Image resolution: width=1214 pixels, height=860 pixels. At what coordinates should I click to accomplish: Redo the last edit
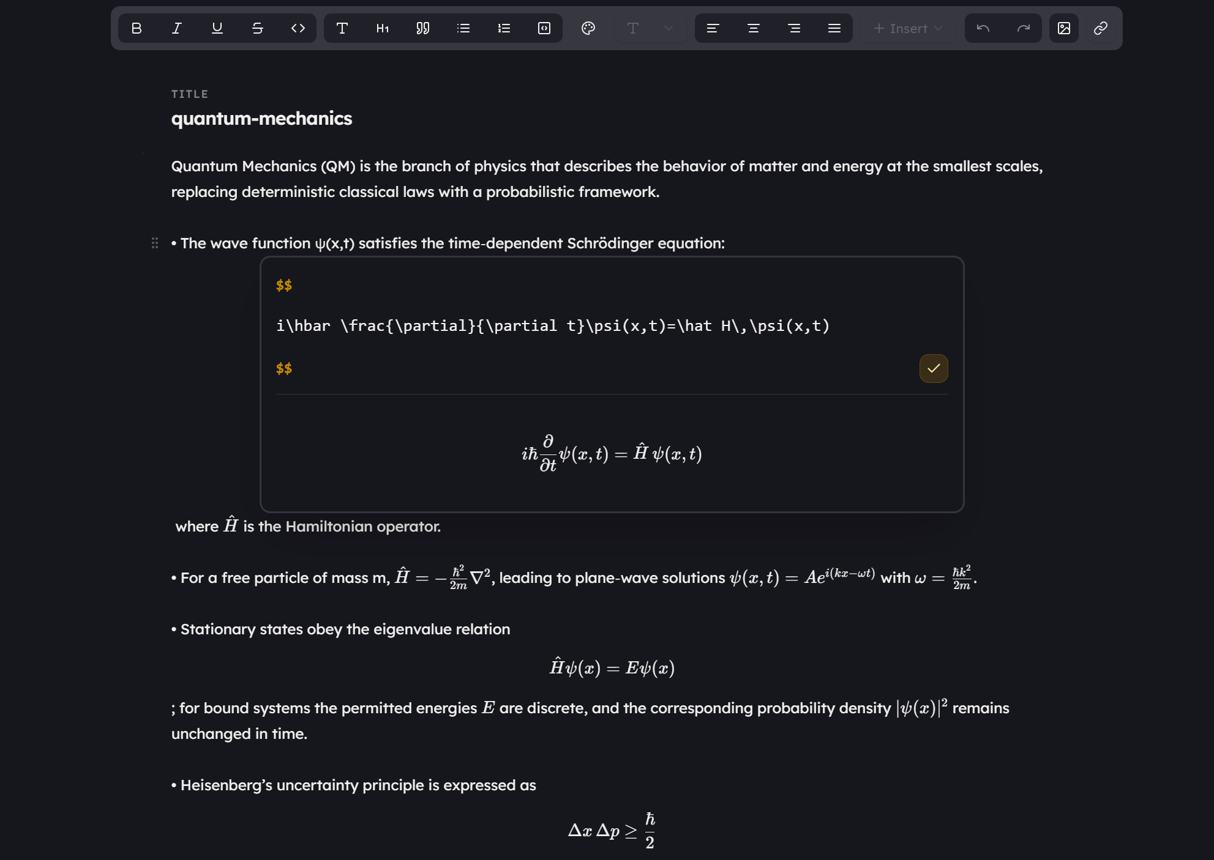pyautogui.click(x=1022, y=28)
